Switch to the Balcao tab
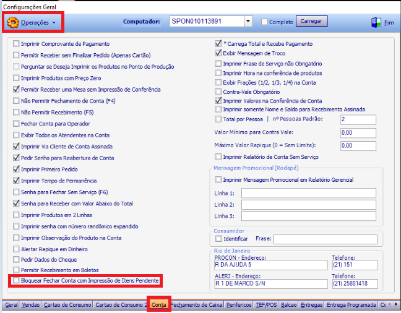 coord(289,305)
